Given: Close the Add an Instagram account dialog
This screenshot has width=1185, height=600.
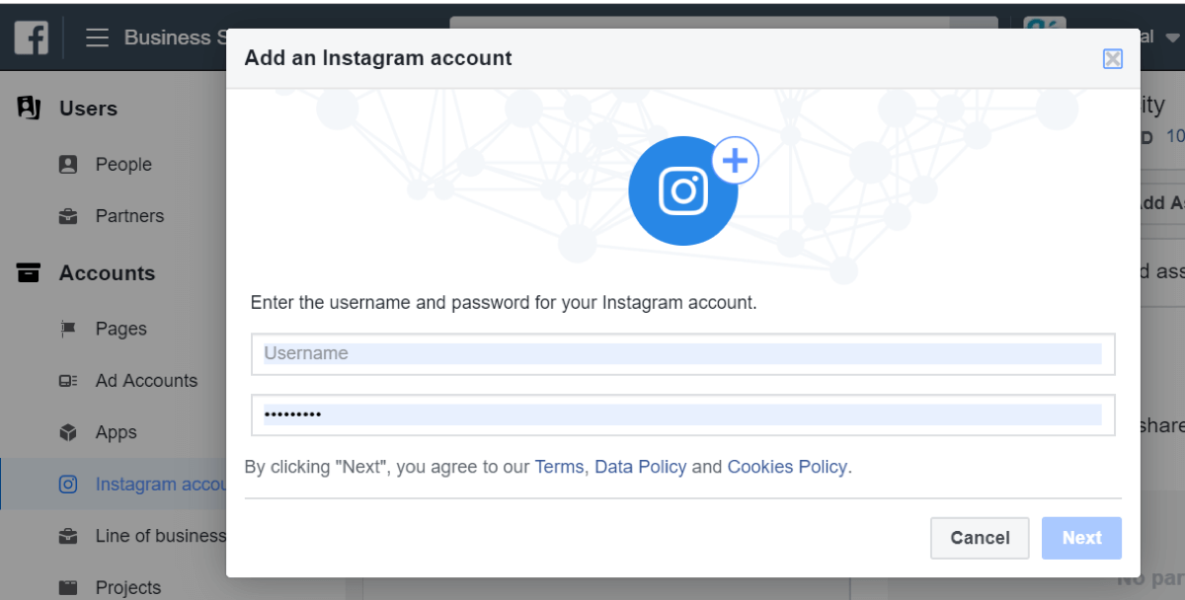Looking at the screenshot, I should [1113, 59].
